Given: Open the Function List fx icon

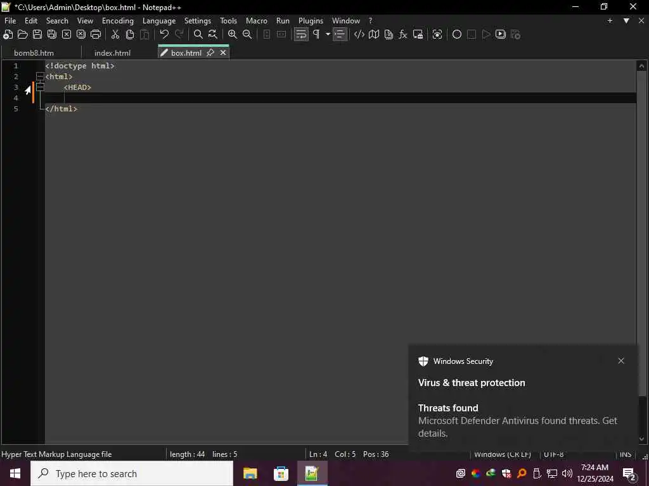Looking at the screenshot, I should pyautogui.click(x=402, y=35).
